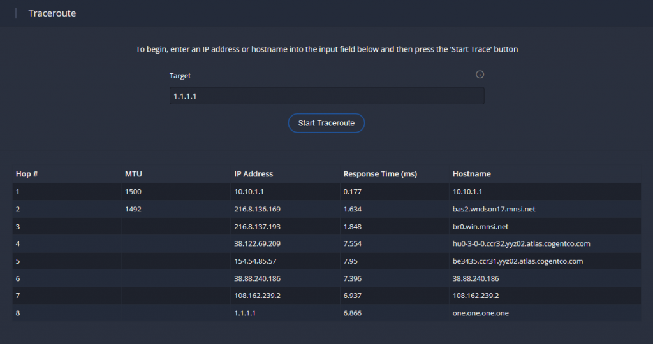Click IP address 38.88.240.186 in hop 6
The width and height of the screenshot is (653, 344).
[x=257, y=278]
